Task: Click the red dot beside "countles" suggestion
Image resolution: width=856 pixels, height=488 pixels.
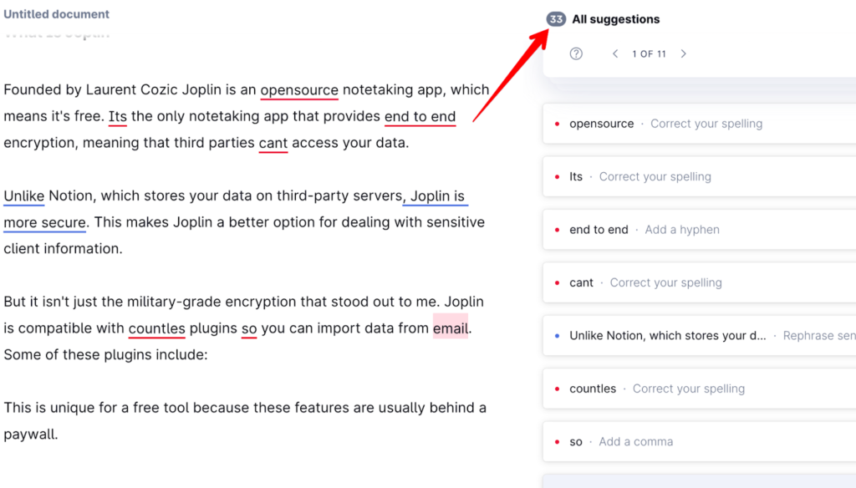Action: click(x=557, y=388)
